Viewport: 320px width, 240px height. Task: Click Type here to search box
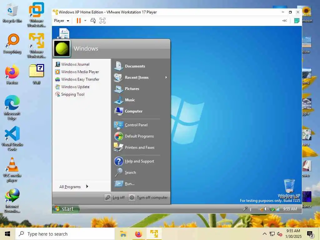[x=65, y=234]
